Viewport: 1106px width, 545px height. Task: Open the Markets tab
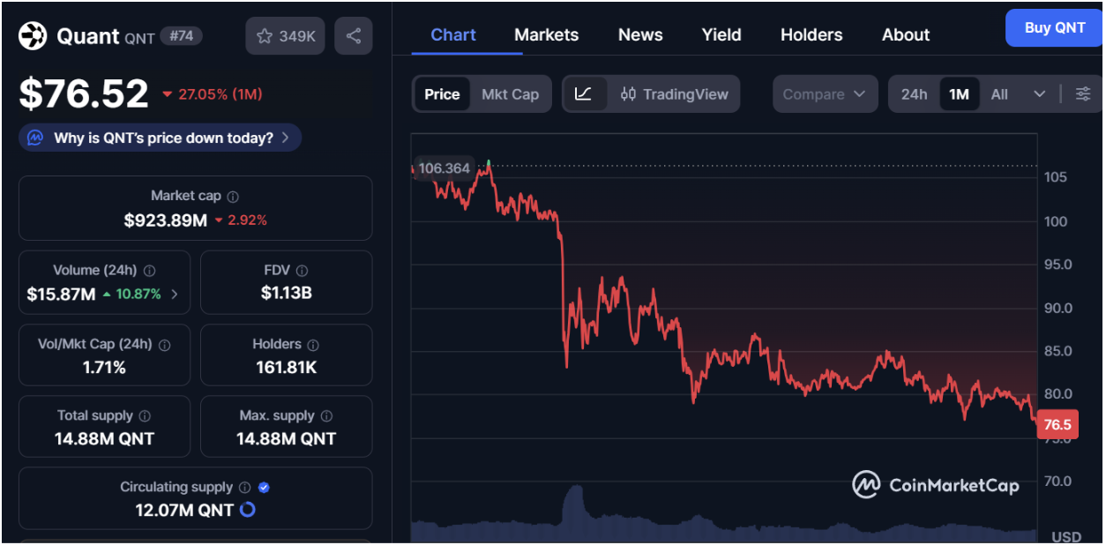[546, 35]
